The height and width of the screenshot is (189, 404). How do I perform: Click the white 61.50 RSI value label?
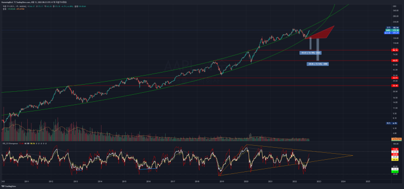395,152
